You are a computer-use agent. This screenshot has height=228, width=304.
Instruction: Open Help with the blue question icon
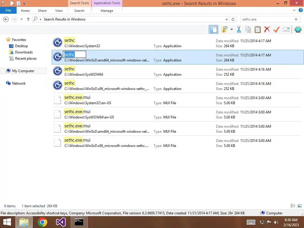tap(300, 10)
